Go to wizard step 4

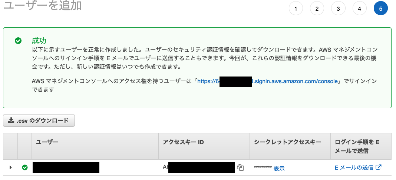[359, 9]
